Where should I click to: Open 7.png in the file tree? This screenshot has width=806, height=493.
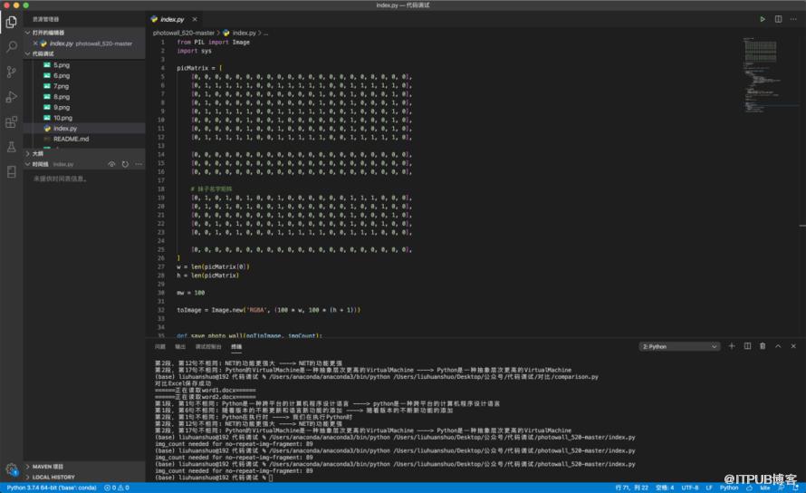click(x=84, y=86)
